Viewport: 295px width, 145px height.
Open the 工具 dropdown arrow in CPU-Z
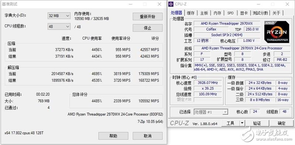pyautogui.click(x=242, y=123)
